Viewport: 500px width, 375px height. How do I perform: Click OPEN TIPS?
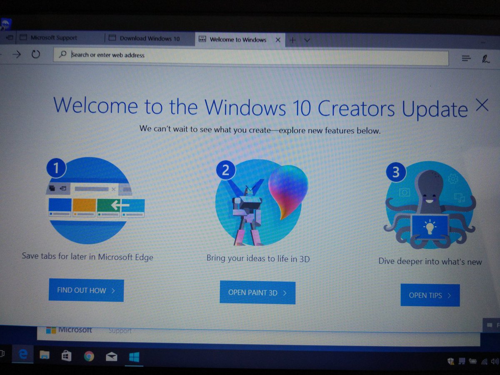click(x=430, y=295)
